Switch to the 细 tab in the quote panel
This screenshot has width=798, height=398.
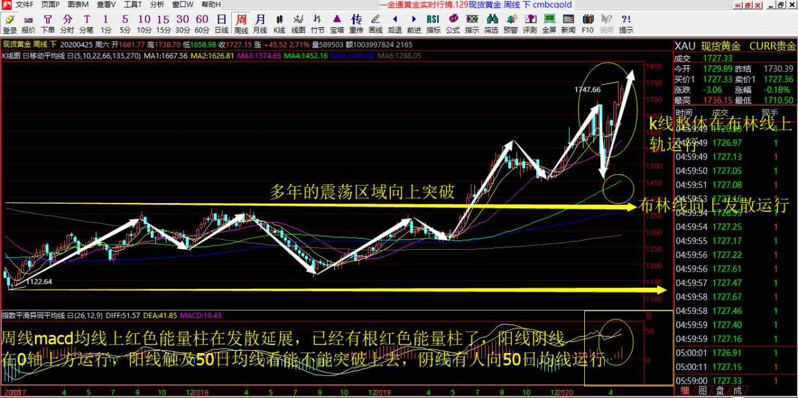click(x=685, y=391)
